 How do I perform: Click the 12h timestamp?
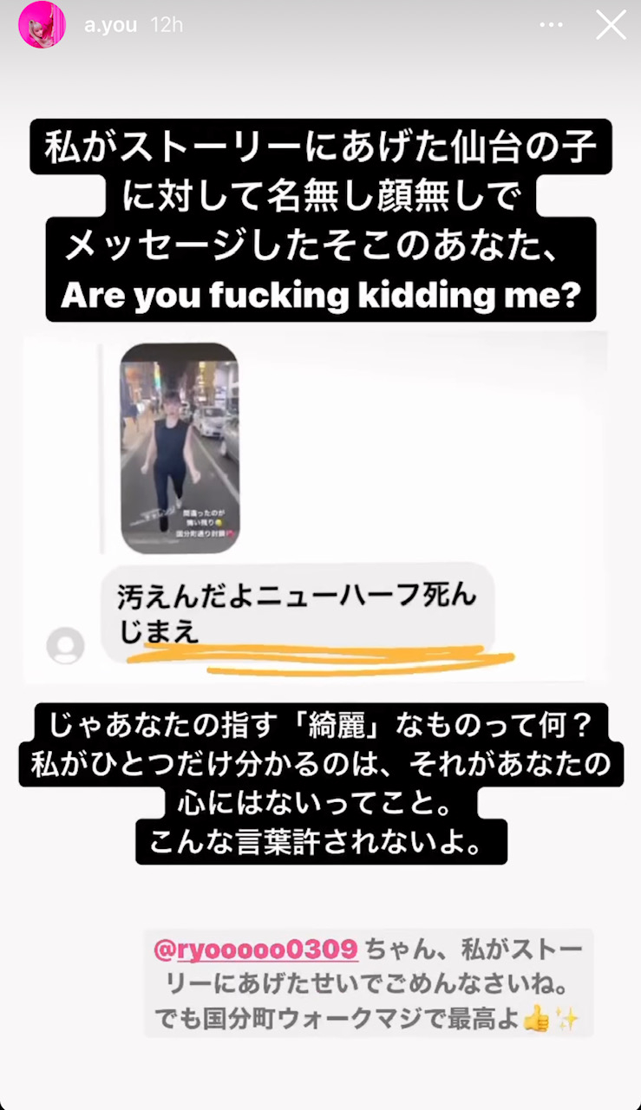166,24
